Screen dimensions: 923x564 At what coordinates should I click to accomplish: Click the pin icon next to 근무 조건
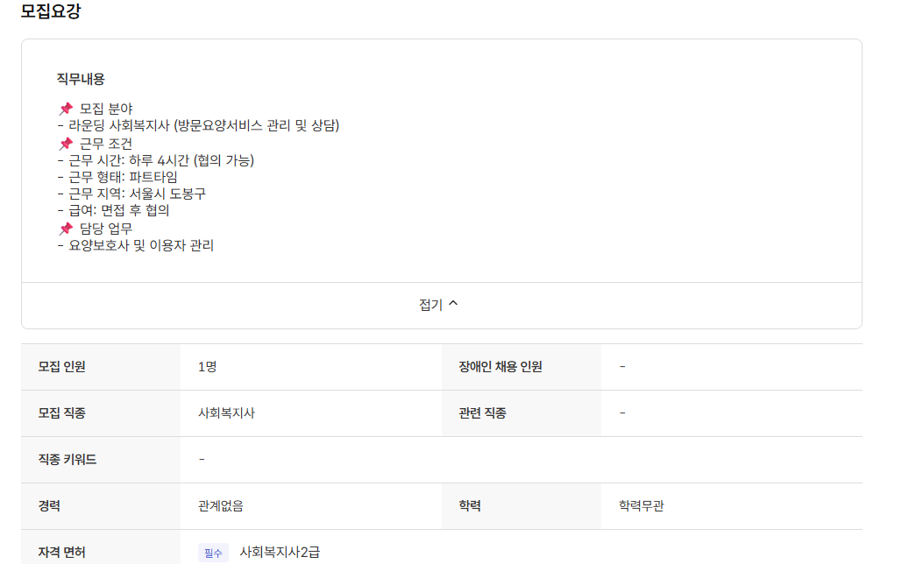(x=65, y=144)
